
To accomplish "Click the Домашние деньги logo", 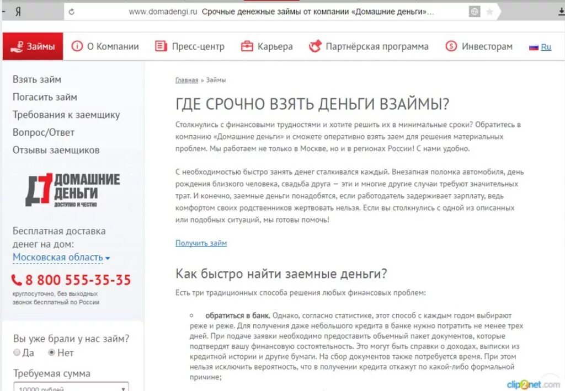I will 72,190.
